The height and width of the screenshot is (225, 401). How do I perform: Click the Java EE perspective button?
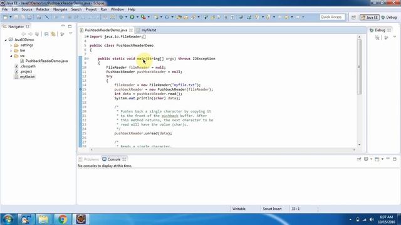point(370,17)
